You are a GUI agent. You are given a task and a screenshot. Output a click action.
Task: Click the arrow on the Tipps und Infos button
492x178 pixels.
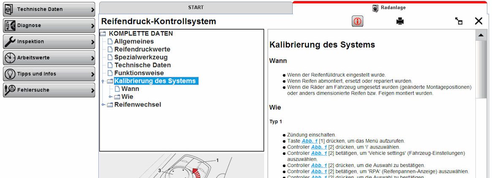coord(92,74)
